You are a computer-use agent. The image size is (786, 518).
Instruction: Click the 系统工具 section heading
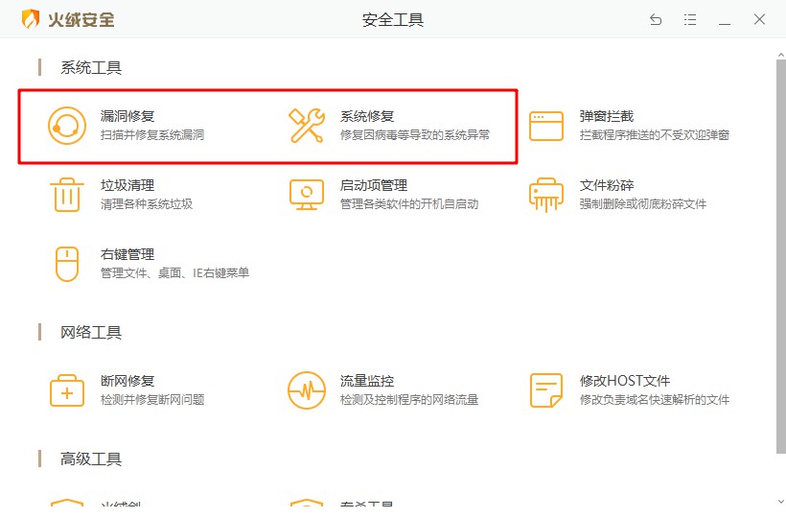[x=91, y=68]
